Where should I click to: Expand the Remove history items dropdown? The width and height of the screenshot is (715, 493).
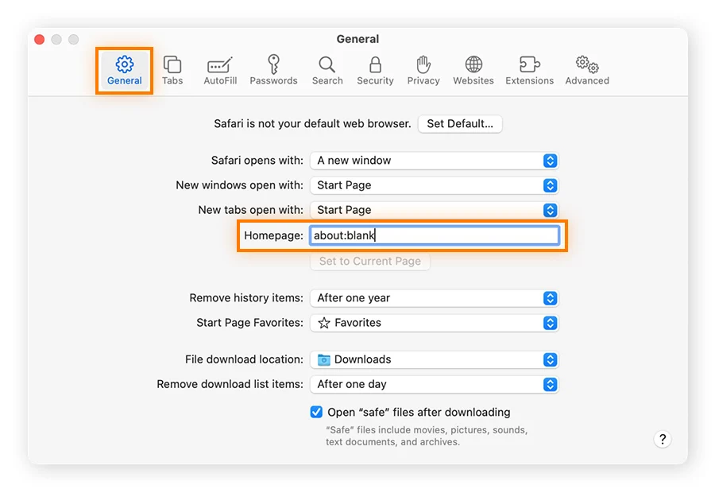coord(434,298)
